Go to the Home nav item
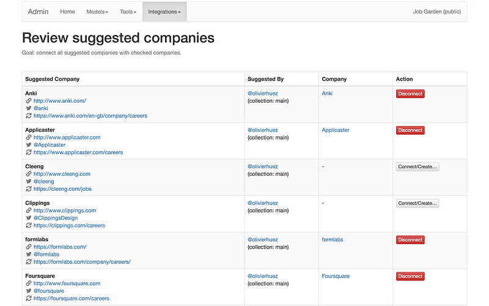 point(67,12)
